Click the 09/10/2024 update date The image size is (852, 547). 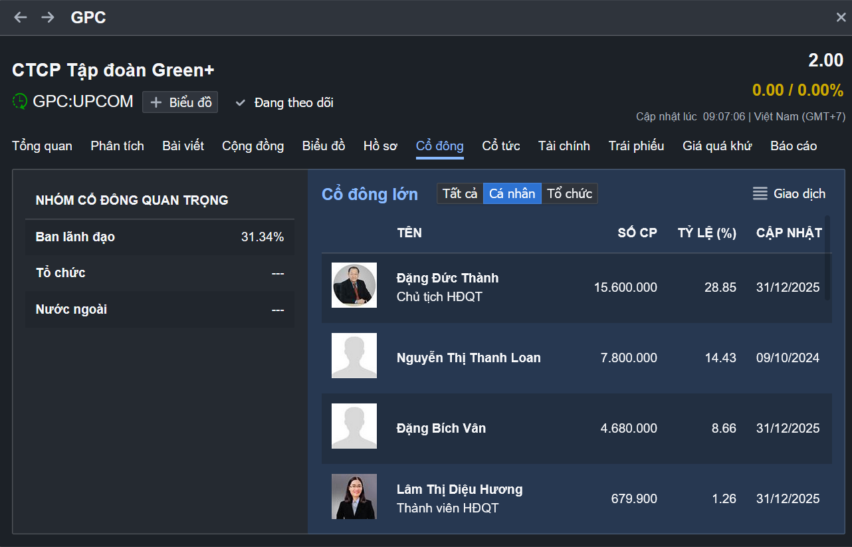coord(788,358)
